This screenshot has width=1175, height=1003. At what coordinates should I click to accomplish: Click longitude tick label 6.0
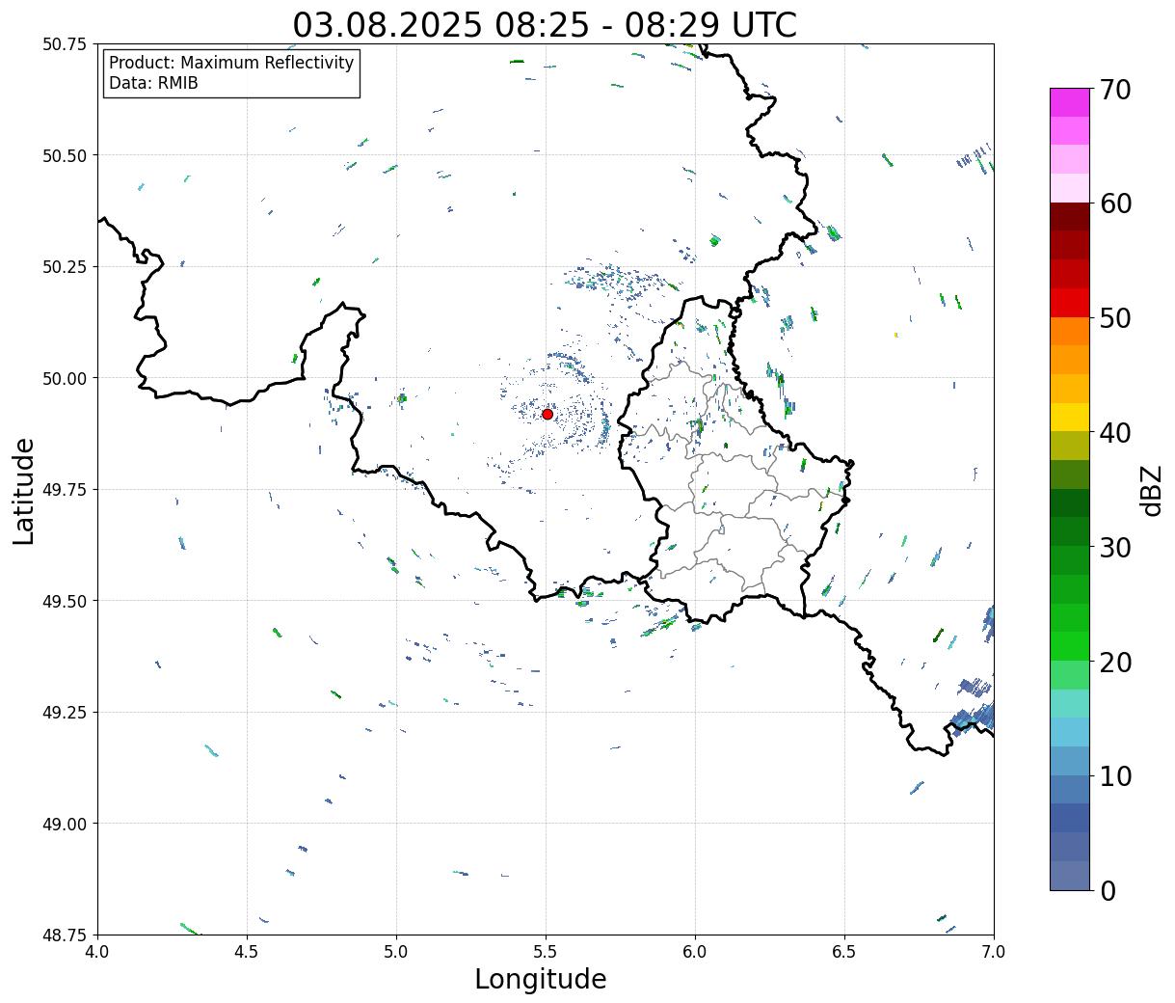click(695, 951)
